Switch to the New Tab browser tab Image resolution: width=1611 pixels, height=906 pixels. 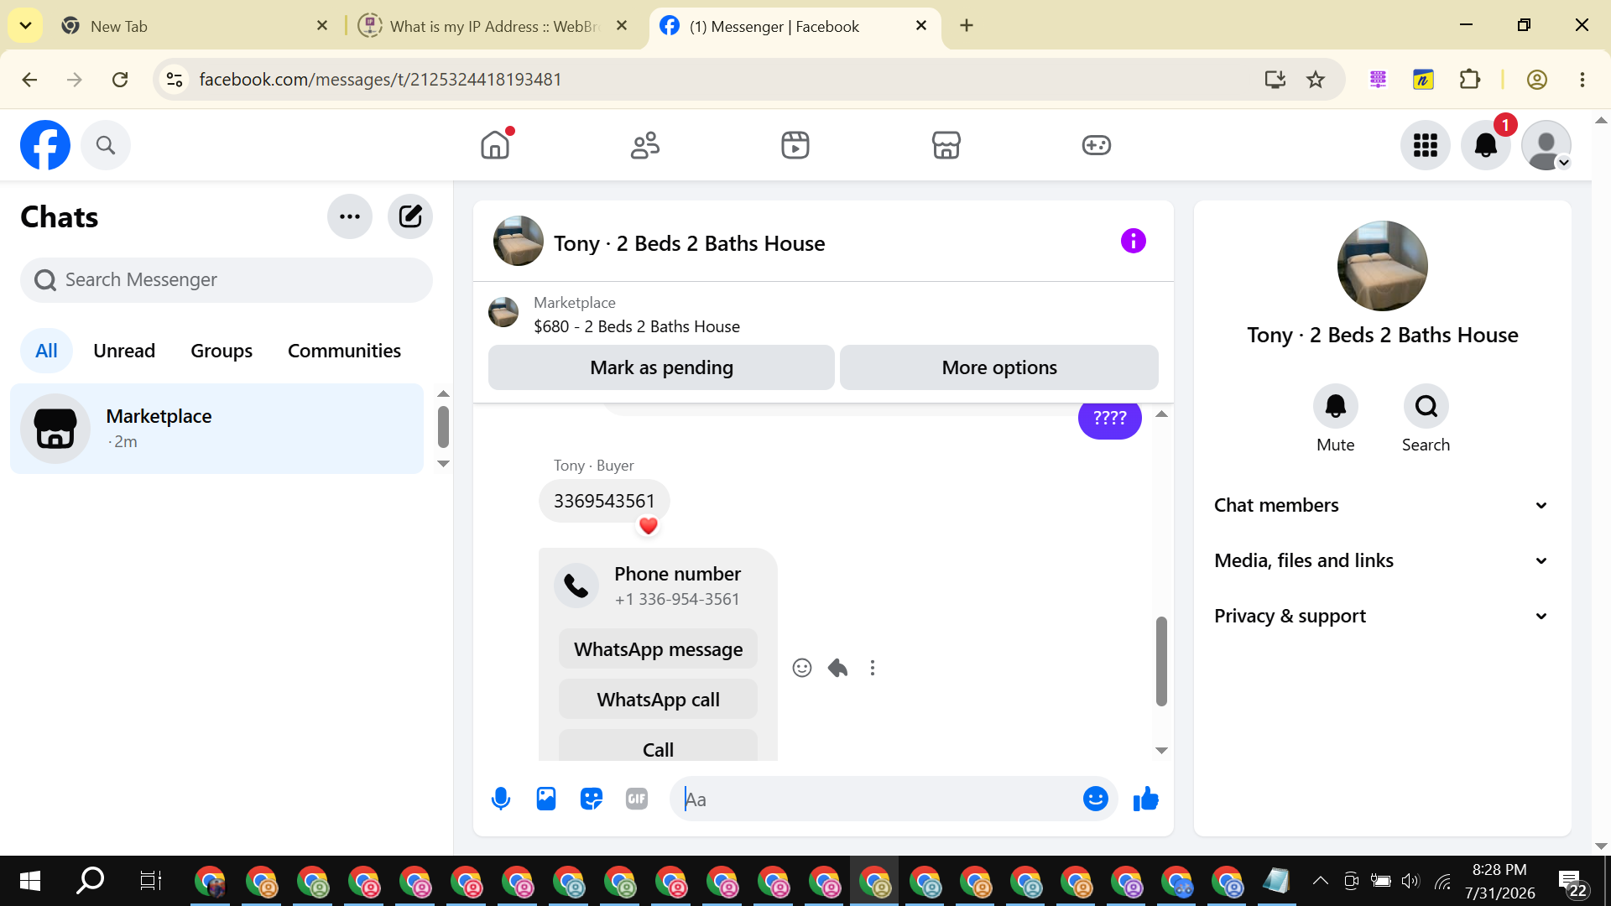pos(195,26)
